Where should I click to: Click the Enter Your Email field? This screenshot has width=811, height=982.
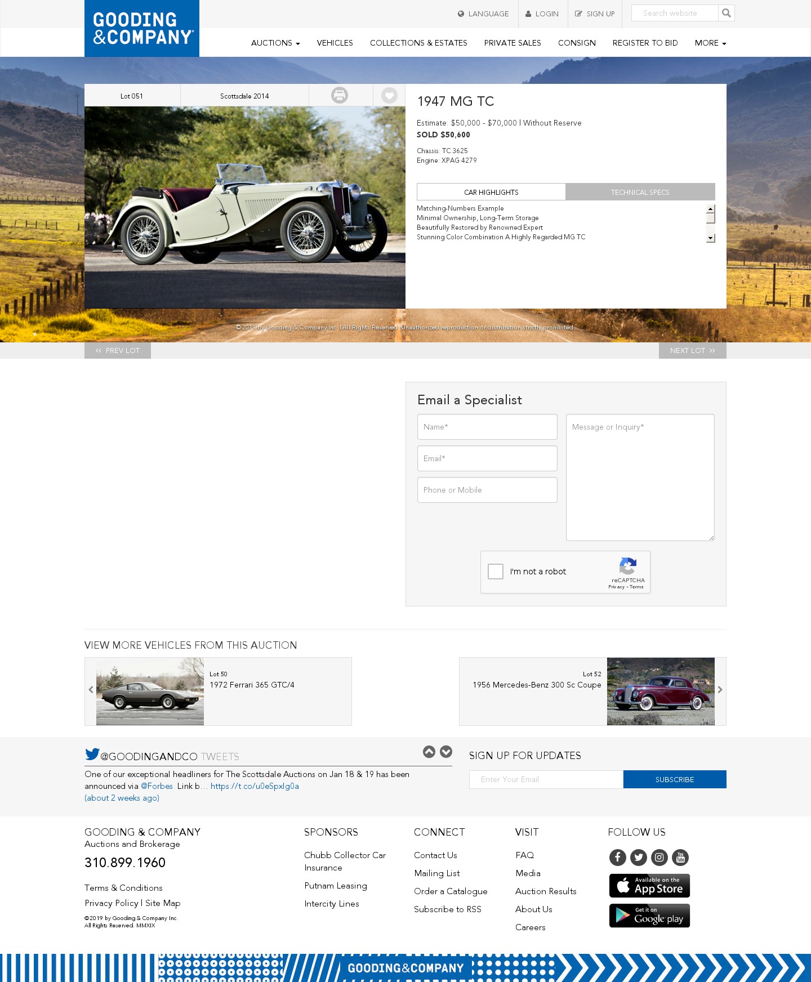pyautogui.click(x=546, y=779)
